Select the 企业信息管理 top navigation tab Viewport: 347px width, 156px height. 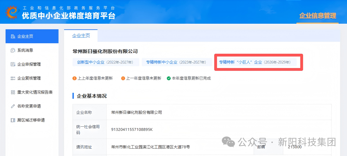(x=318, y=16)
